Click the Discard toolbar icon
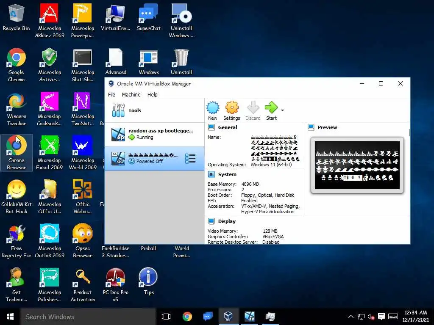The width and height of the screenshot is (434, 325). 253,111
